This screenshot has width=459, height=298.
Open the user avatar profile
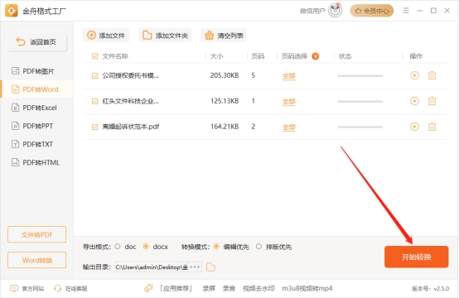(x=336, y=11)
